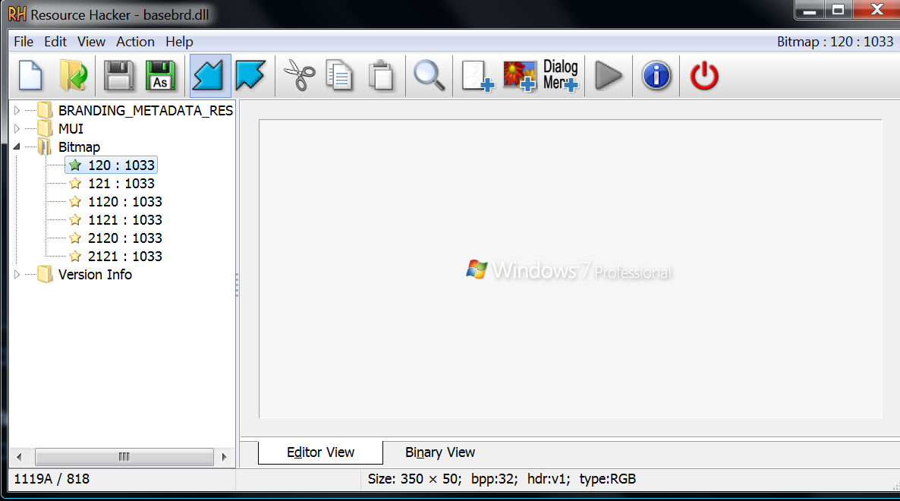Click the right blue arrow toolbar icon
This screenshot has height=501, width=900.
coord(250,76)
